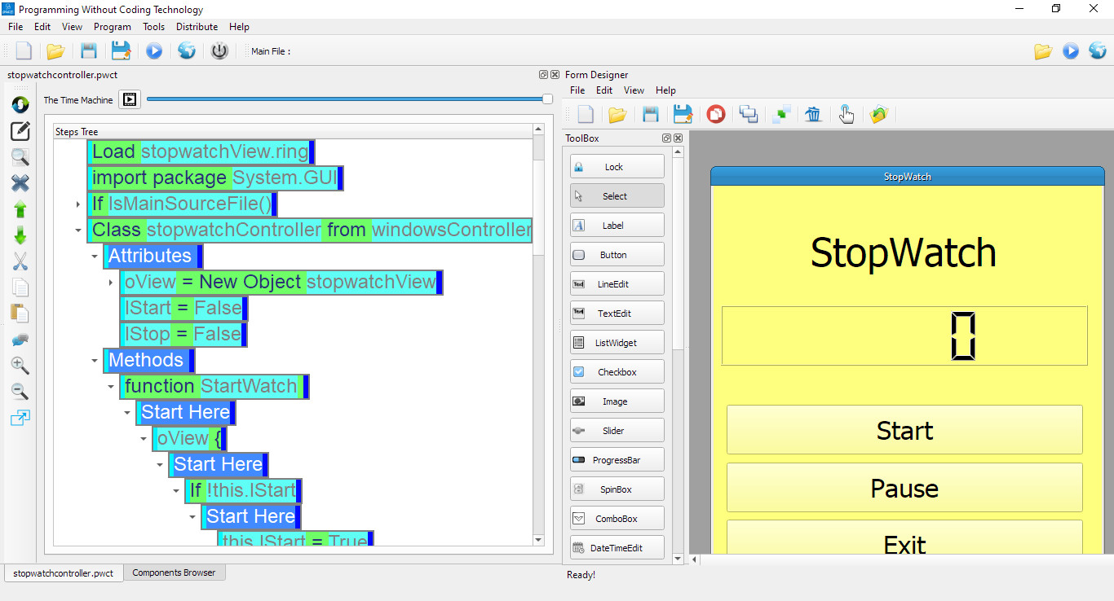Open the Distribute menu

[x=196, y=26]
